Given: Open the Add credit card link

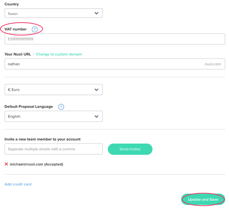Looking at the screenshot, I should pyautogui.click(x=18, y=184).
